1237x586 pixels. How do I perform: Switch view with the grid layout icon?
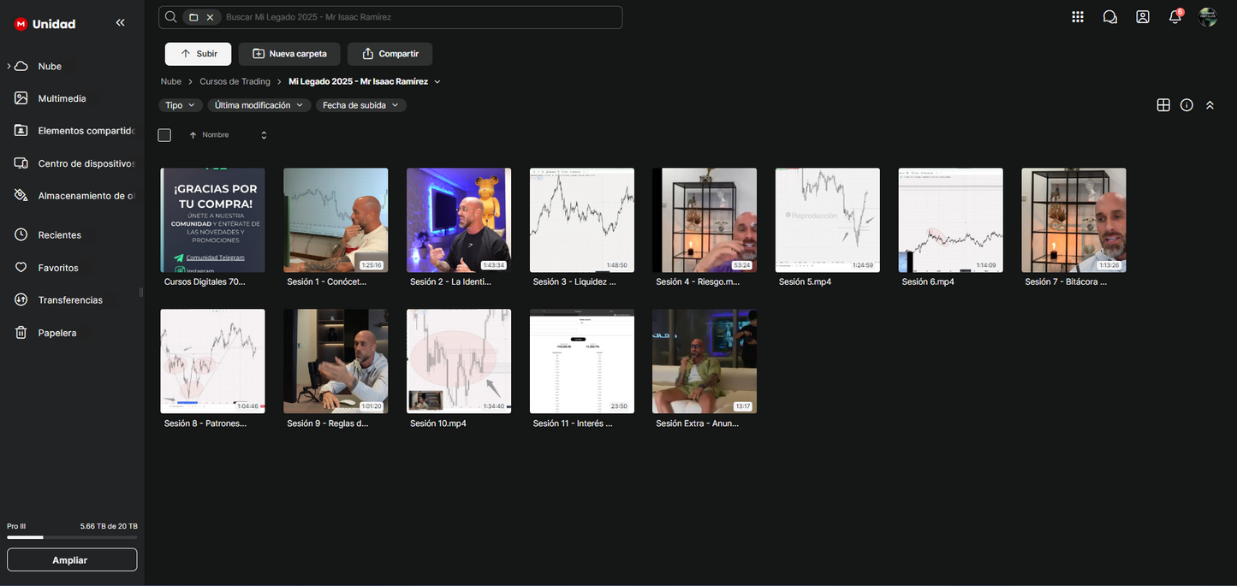[1163, 105]
